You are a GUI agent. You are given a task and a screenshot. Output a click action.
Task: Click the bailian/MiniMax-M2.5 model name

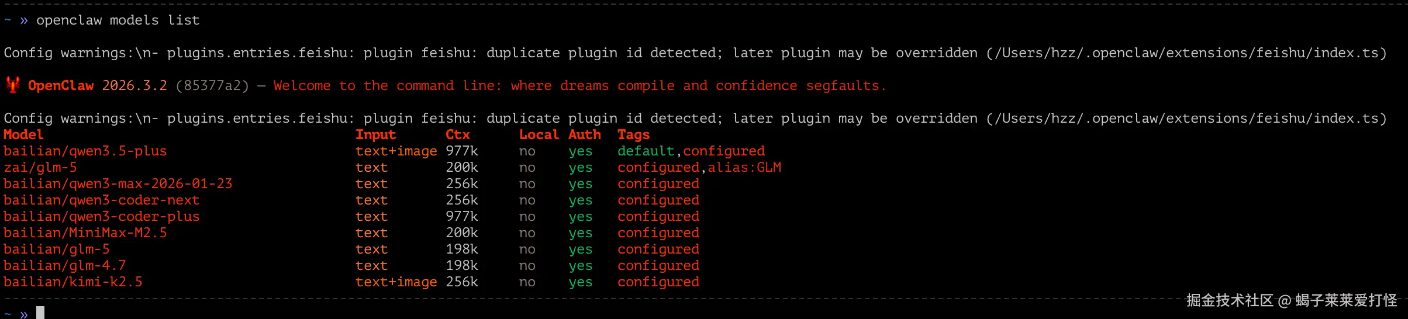point(85,233)
